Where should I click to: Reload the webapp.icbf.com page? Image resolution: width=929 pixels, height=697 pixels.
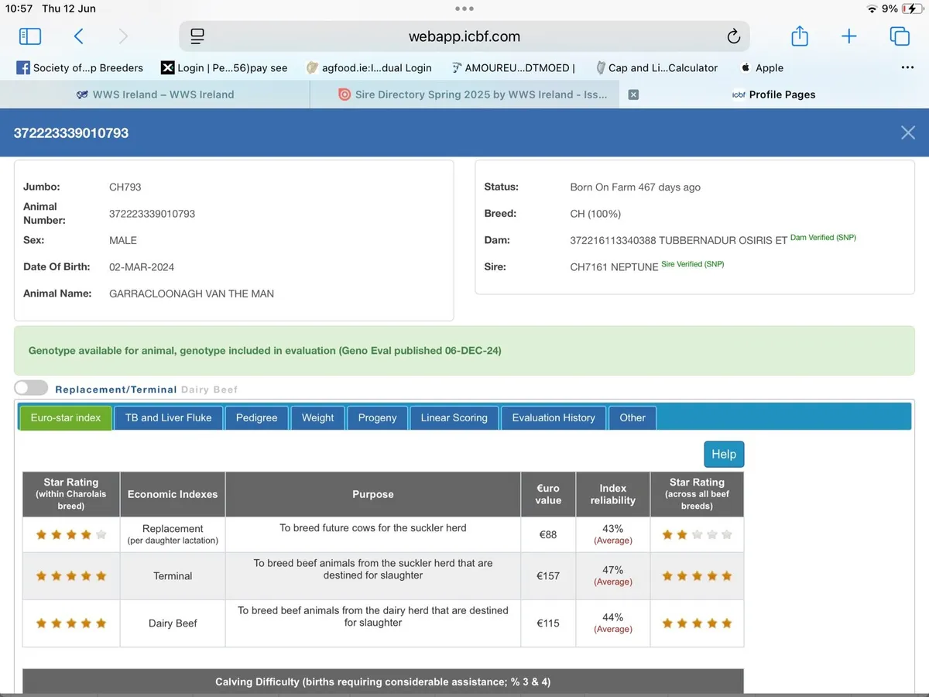point(733,36)
